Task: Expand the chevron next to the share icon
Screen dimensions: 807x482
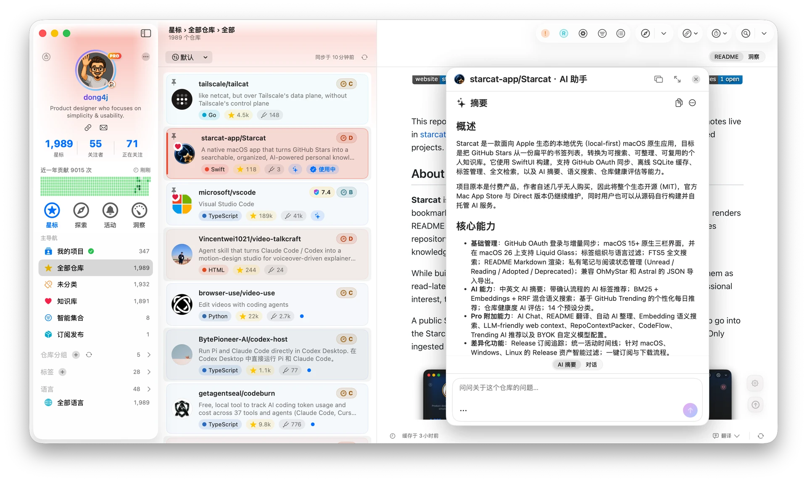Action: [x=725, y=34]
